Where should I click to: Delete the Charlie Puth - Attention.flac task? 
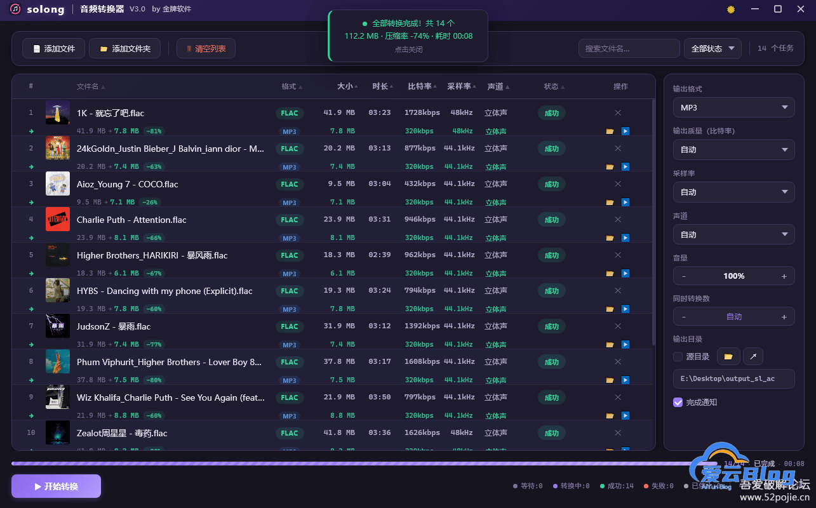pos(618,220)
